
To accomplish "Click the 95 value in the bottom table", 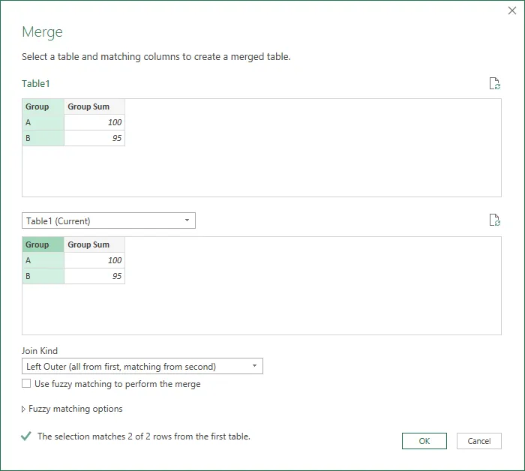I will click(x=94, y=276).
